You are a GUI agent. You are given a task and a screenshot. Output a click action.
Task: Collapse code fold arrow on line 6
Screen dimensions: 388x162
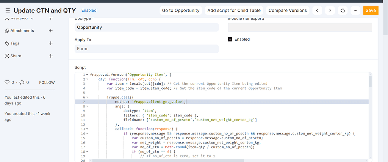coord(87,97)
